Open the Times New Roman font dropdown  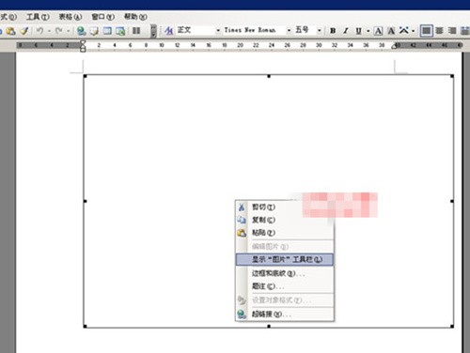coord(289,30)
